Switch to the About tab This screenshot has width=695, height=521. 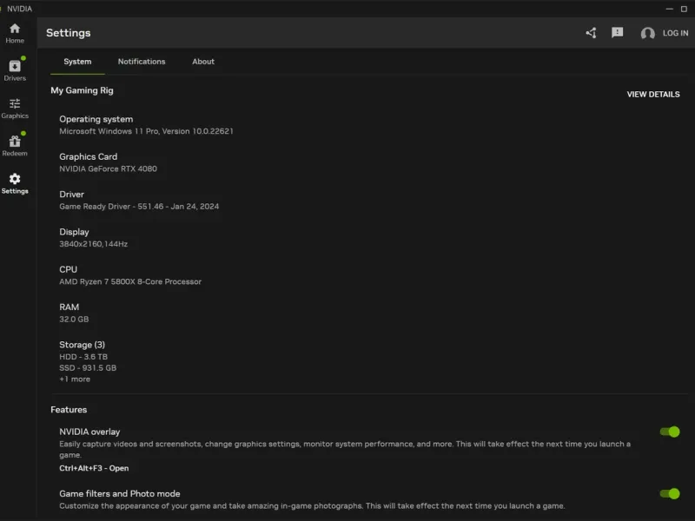(x=203, y=62)
